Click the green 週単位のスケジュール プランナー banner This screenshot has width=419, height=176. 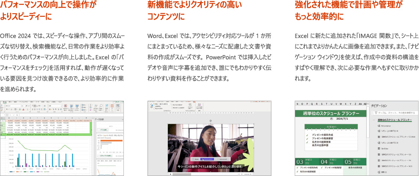331,114
